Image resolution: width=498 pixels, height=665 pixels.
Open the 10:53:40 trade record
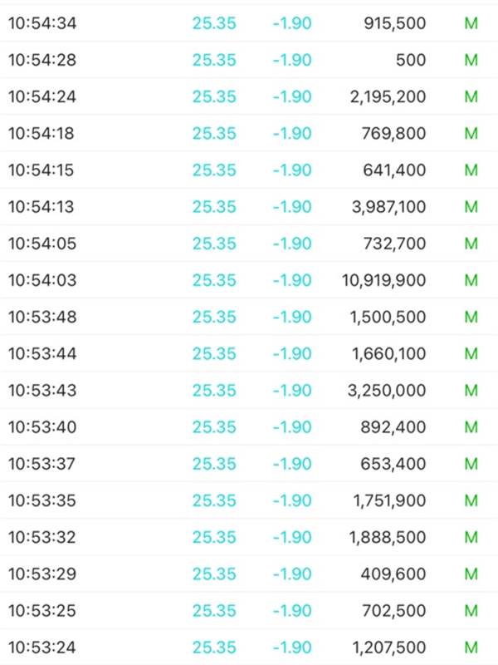click(249, 426)
